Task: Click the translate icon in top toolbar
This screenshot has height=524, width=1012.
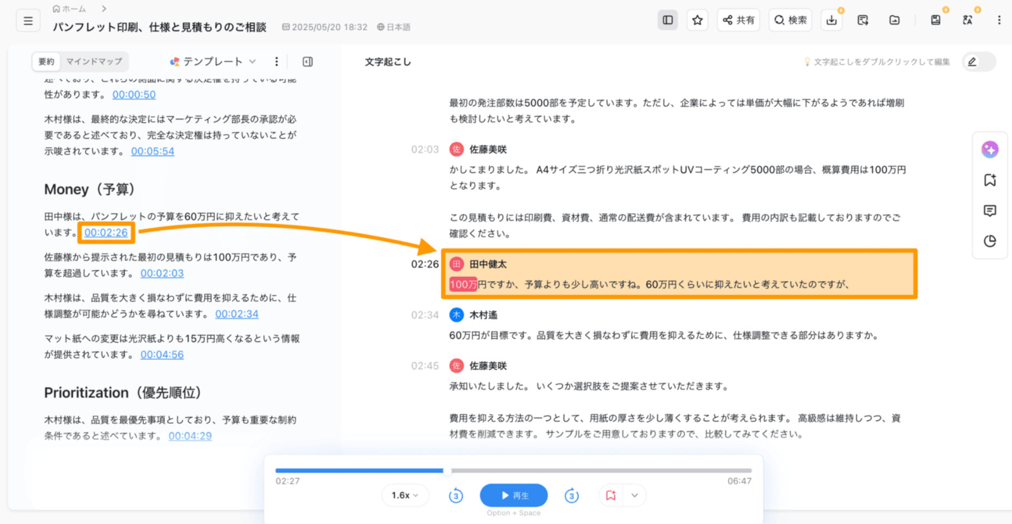Action: [x=967, y=21]
